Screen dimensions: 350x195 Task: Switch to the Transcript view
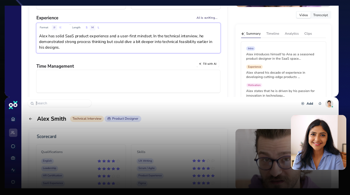point(321,15)
